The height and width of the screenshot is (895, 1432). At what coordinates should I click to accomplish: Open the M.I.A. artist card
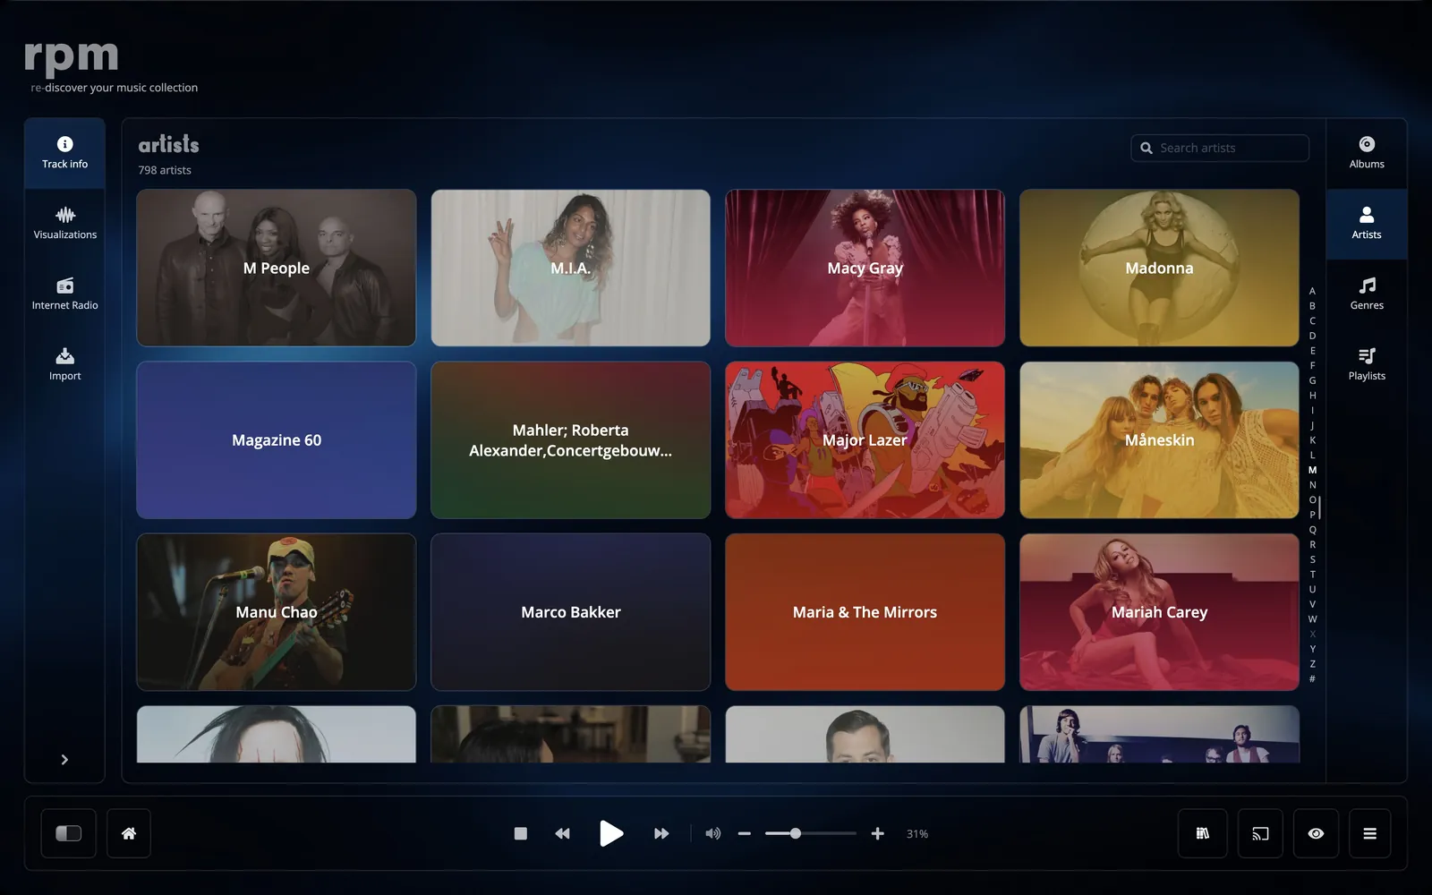click(571, 268)
